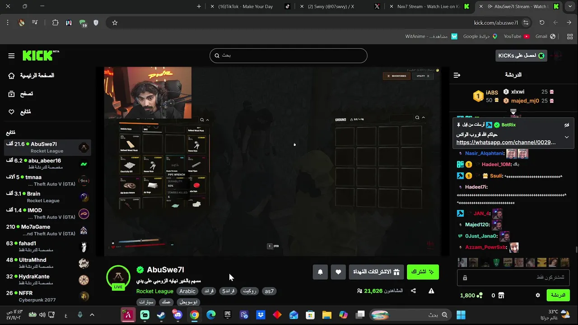Open site information icon in address bar

tap(526, 23)
